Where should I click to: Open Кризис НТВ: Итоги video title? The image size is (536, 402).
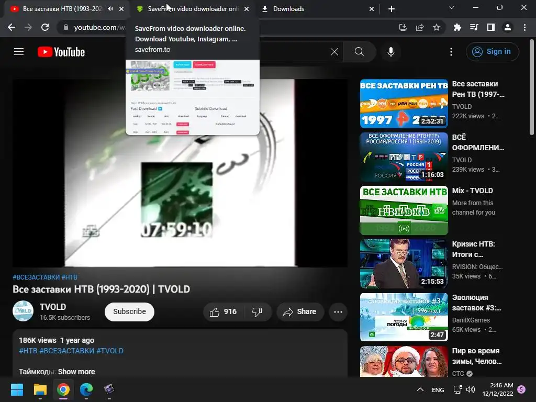(x=473, y=249)
